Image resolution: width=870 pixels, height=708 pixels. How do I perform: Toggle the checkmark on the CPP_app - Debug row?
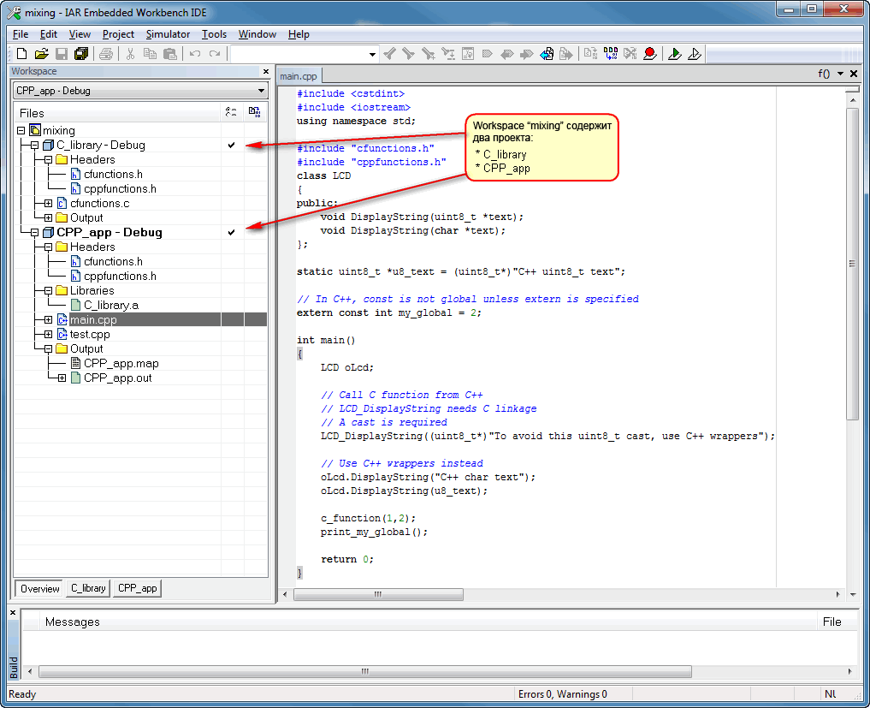[231, 232]
